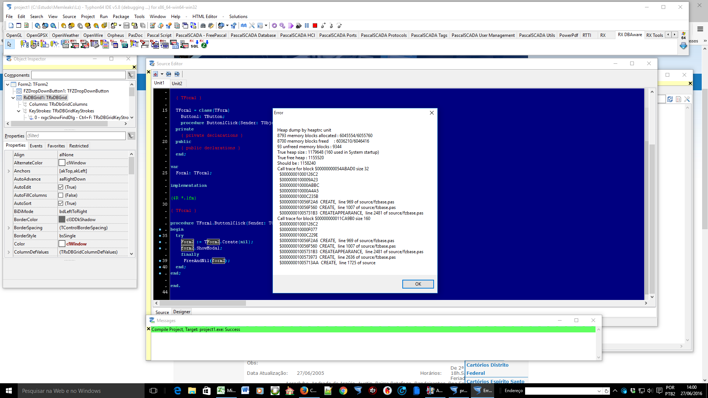Pick the RX calculator component icon

(125, 44)
